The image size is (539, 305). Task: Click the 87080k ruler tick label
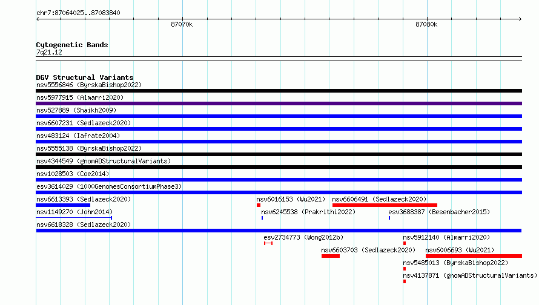coord(426,24)
